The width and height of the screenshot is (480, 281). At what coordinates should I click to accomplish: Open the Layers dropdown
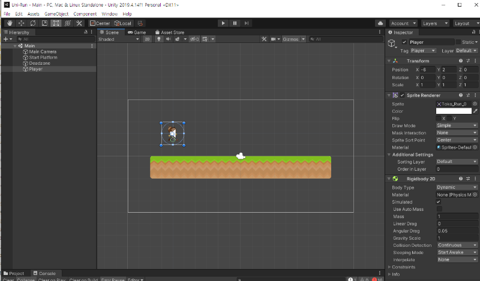(435, 23)
